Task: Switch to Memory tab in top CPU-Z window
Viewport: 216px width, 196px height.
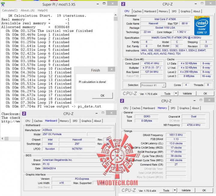Action: (163, 11)
